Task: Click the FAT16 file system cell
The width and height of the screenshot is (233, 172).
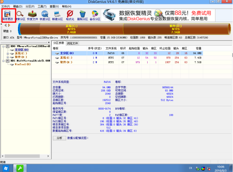Action: [111, 53]
